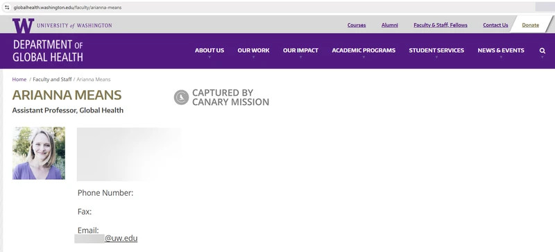Click the Canary Mission watermark logo

tap(181, 97)
